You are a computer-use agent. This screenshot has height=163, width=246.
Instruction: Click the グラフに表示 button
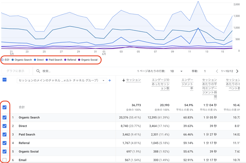click(x=16, y=71)
